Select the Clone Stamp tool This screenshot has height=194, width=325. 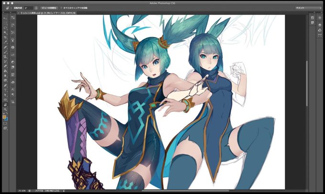5,57
